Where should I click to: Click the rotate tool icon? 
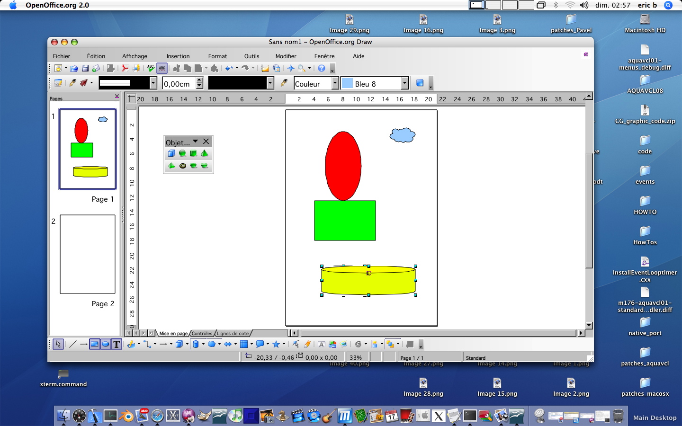click(359, 344)
